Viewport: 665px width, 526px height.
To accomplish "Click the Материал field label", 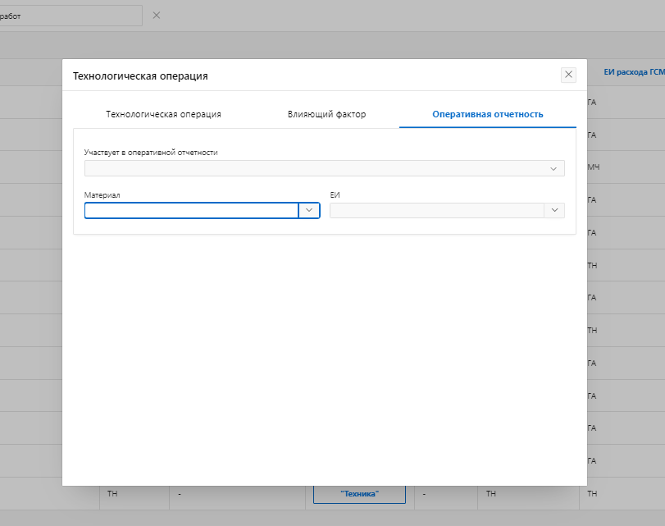I will coord(102,195).
